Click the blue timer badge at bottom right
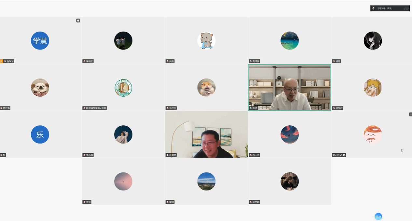 378,216
